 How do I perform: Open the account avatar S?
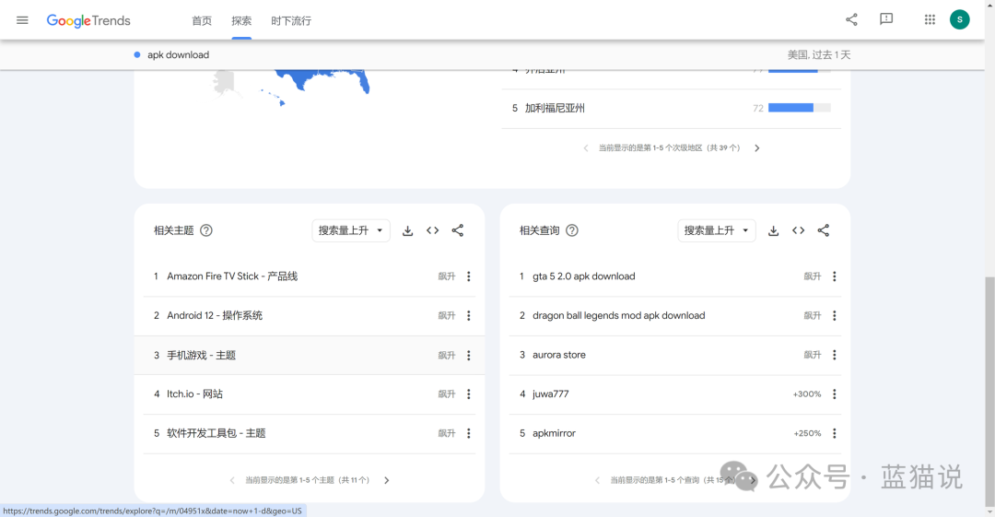pos(959,19)
